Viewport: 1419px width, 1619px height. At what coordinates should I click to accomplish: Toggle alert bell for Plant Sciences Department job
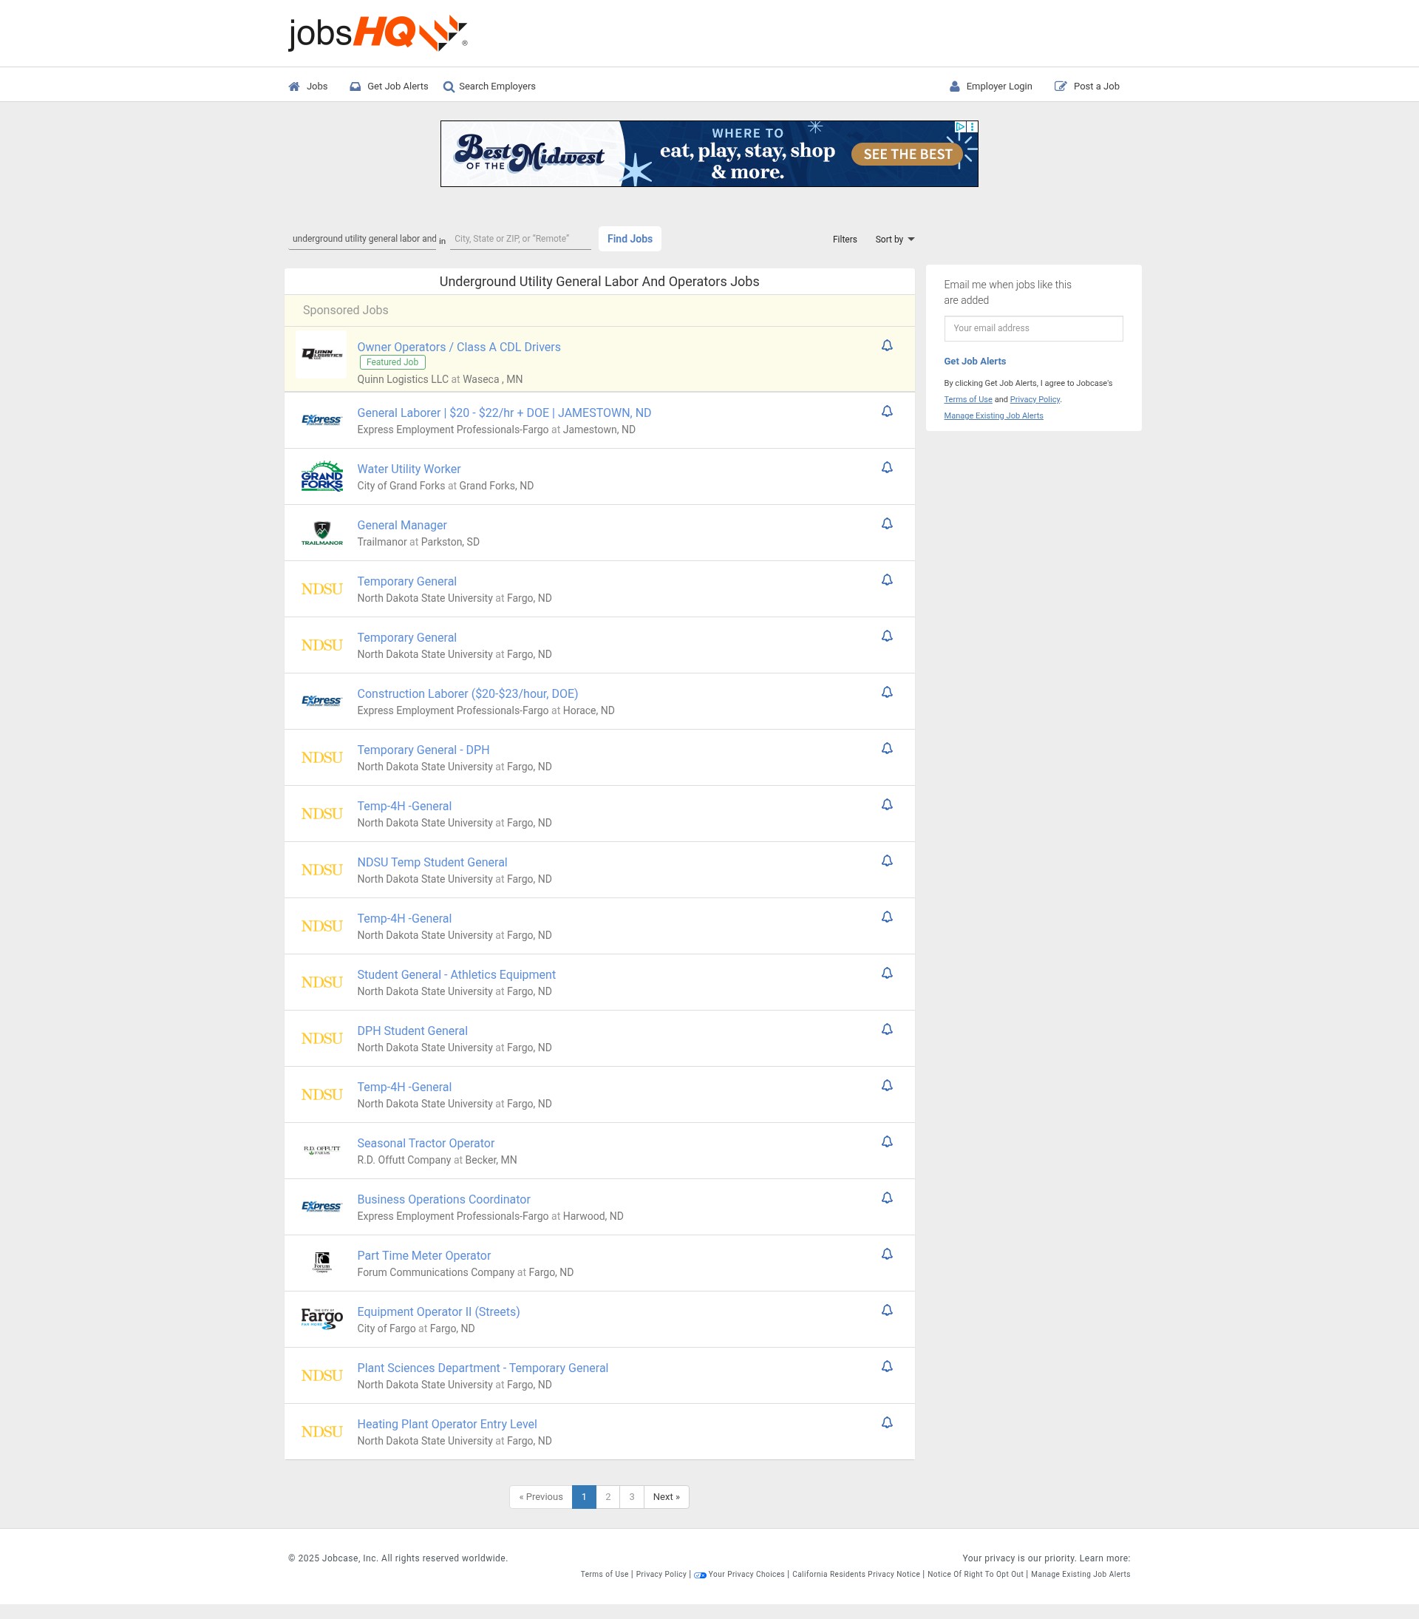(x=887, y=1367)
